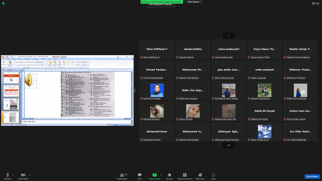Click the green screen viewing banner
The width and height of the screenshot is (322, 181).
pos(162,2)
